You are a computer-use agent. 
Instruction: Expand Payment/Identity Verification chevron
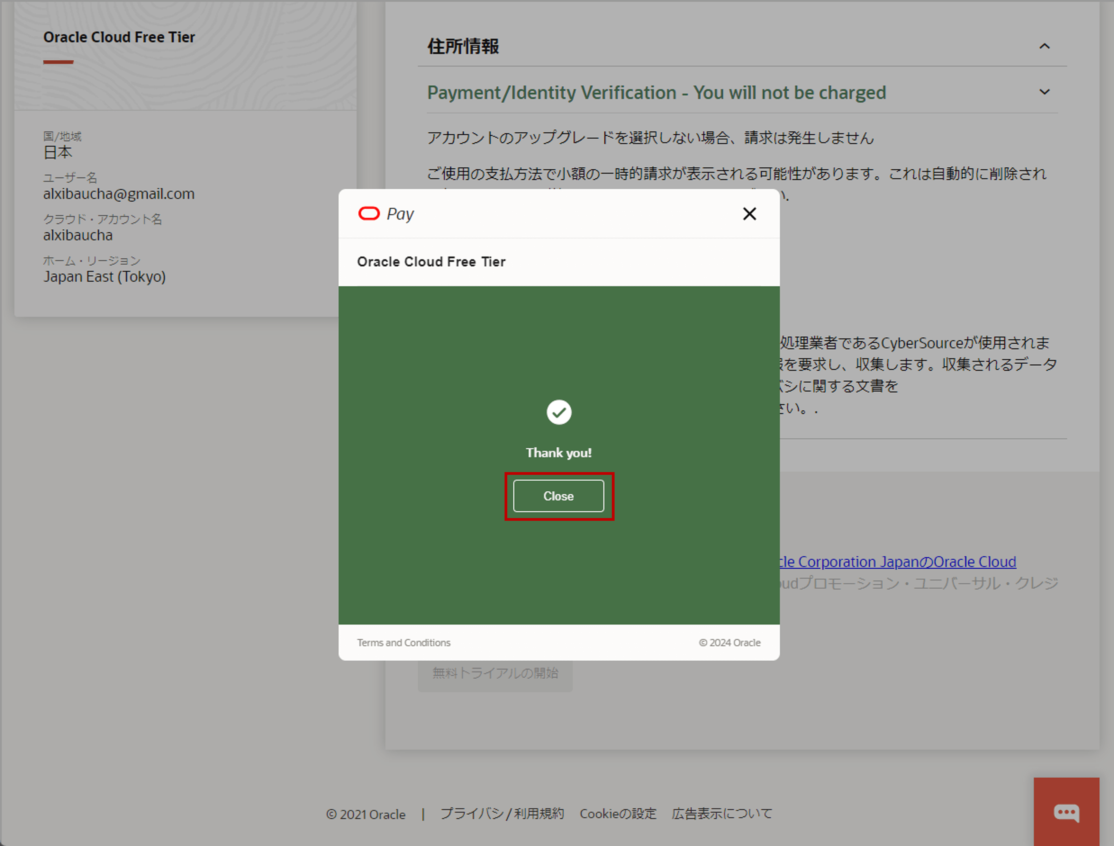tap(1044, 92)
